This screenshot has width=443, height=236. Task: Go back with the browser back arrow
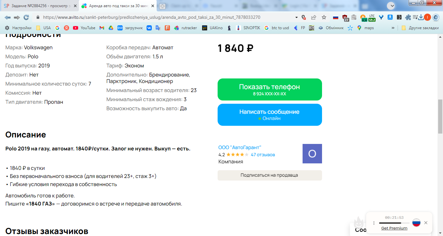point(7,17)
